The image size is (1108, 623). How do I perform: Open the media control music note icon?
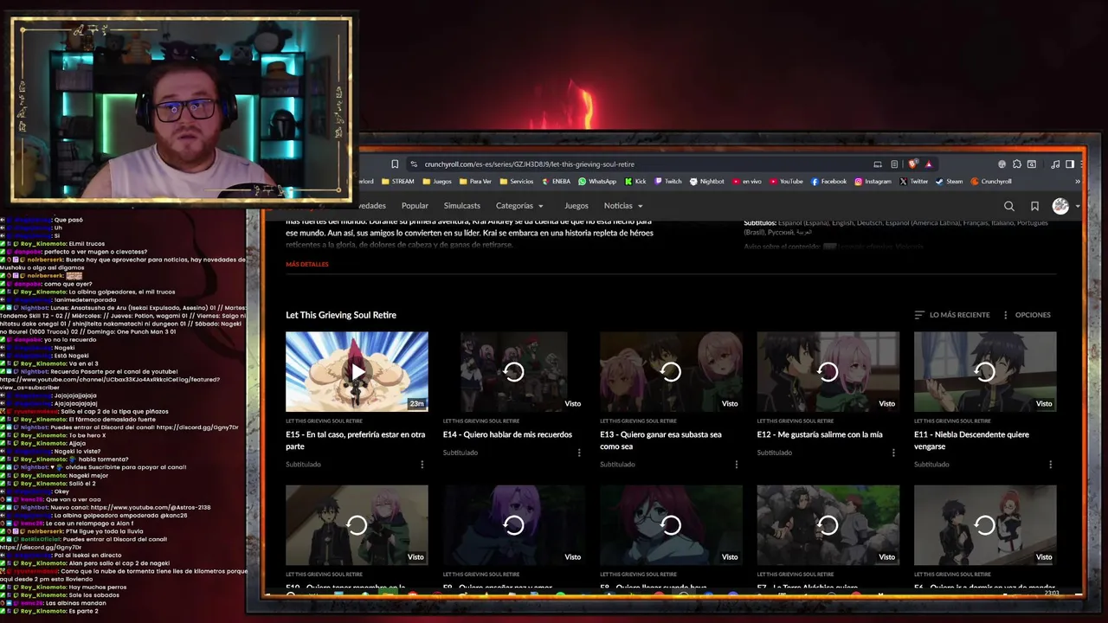1055,164
